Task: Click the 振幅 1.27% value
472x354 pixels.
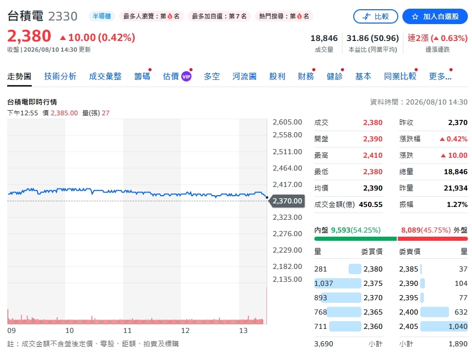Action: pos(457,204)
